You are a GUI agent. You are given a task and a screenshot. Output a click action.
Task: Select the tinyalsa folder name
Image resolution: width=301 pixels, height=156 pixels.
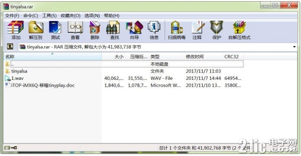[x=19, y=71]
